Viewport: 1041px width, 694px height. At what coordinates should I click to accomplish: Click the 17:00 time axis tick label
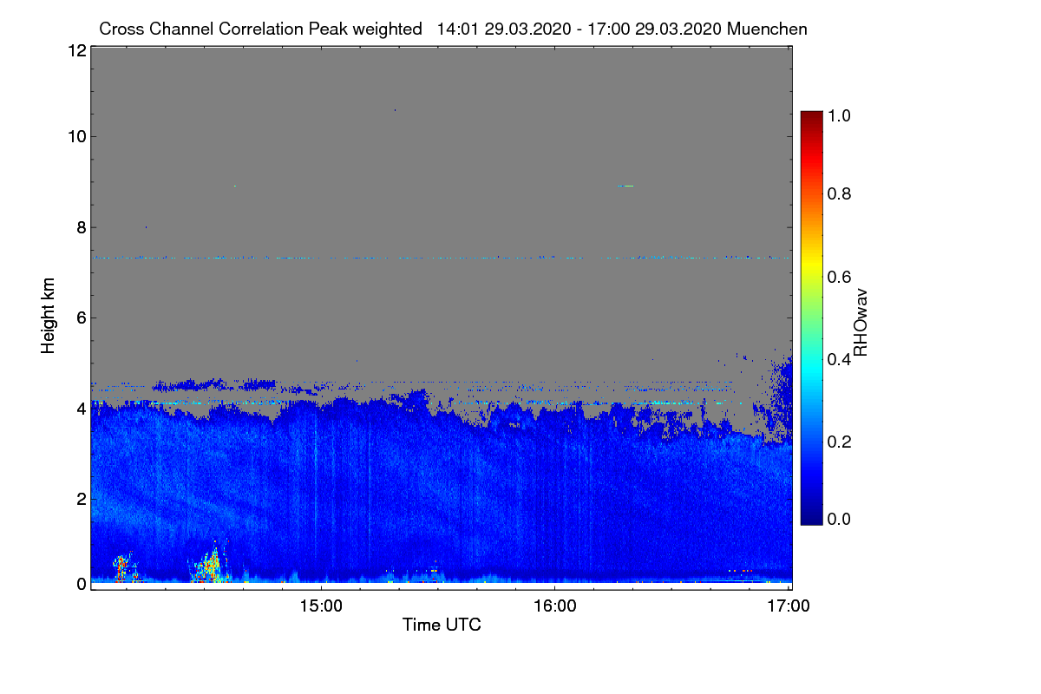(x=789, y=606)
